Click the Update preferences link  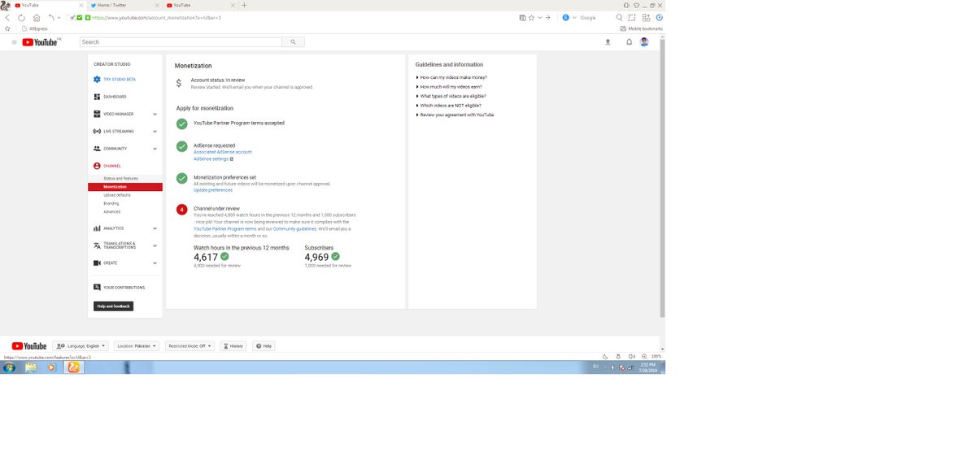pos(213,190)
